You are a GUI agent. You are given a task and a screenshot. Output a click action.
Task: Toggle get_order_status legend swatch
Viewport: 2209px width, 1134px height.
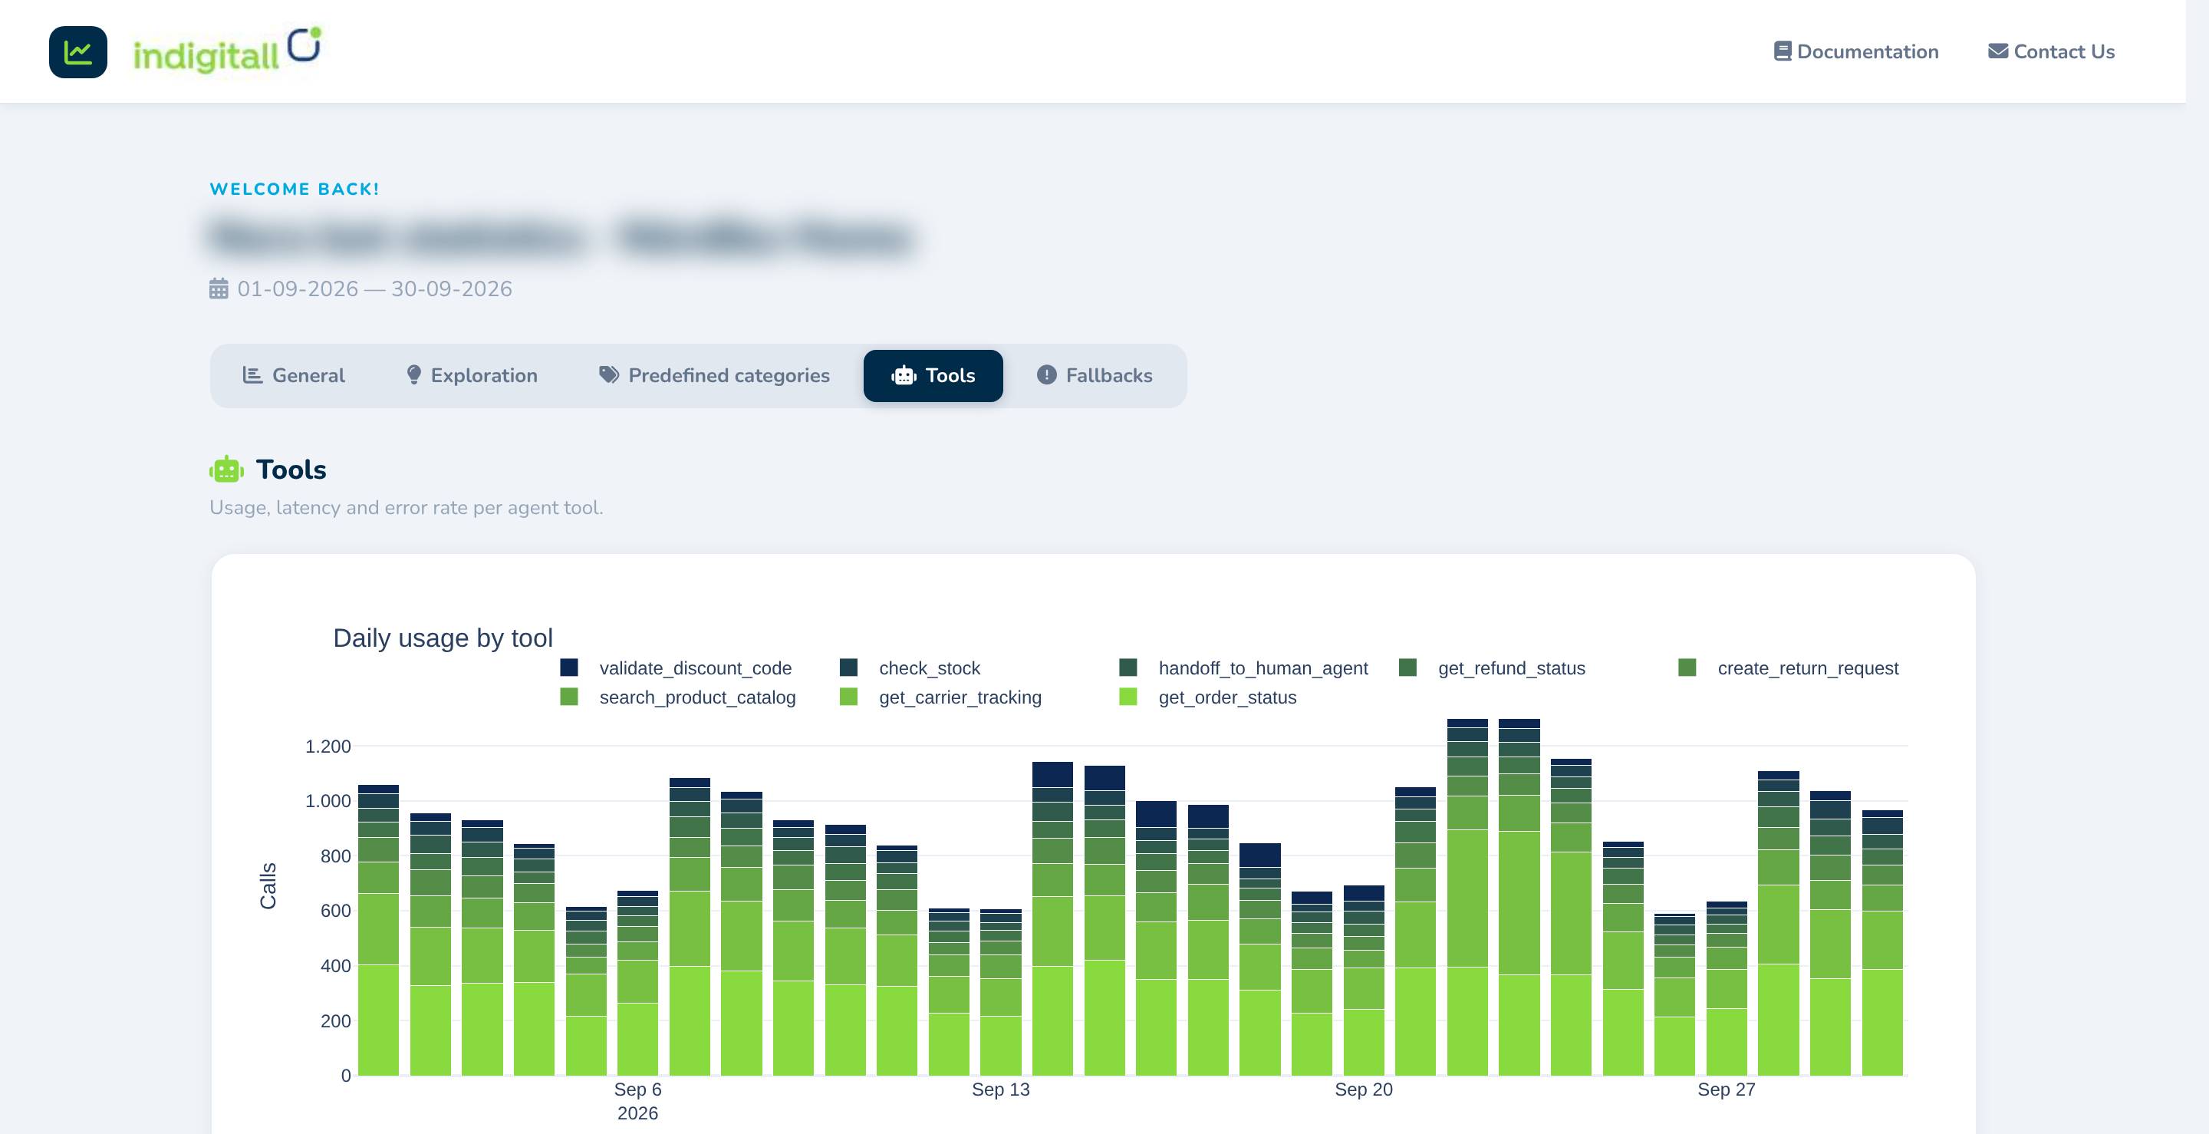pos(1128,697)
